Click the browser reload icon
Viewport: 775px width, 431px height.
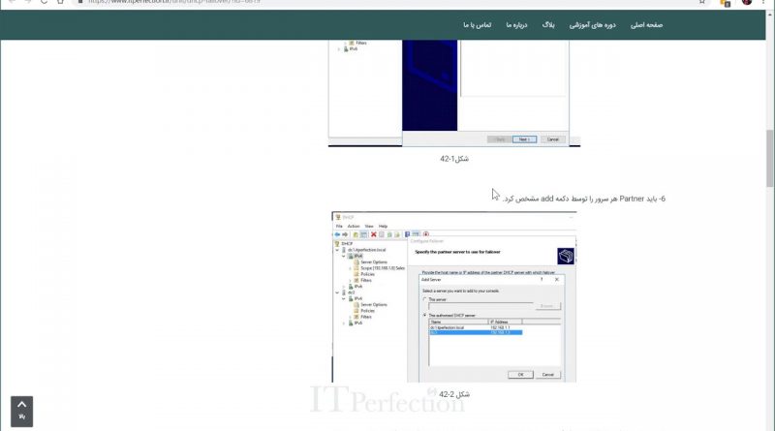[x=44, y=2]
